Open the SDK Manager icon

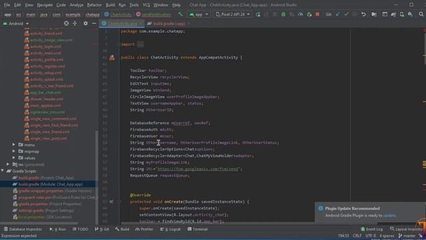pyautogui.click(x=410, y=14)
